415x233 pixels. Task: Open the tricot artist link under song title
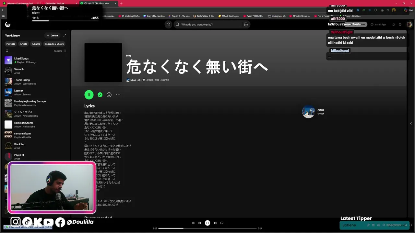pyautogui.click(x=133, y=80)
